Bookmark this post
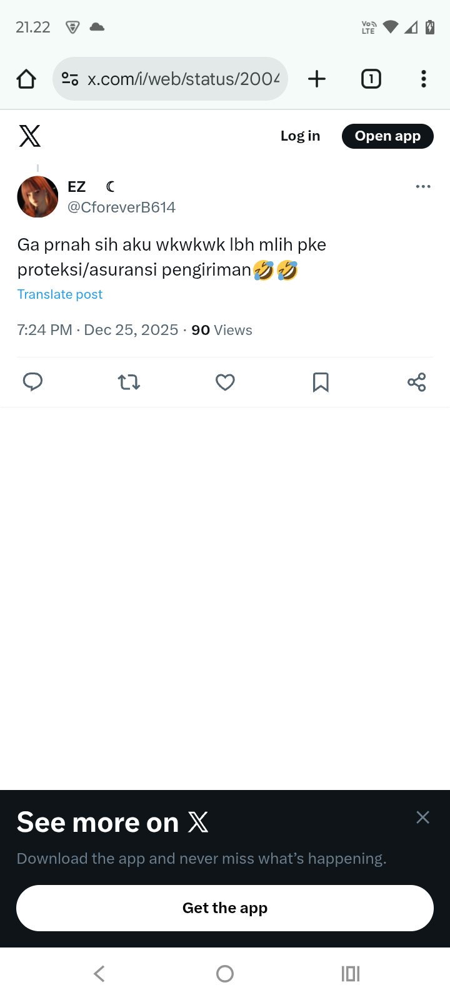 tap(321, 382)
